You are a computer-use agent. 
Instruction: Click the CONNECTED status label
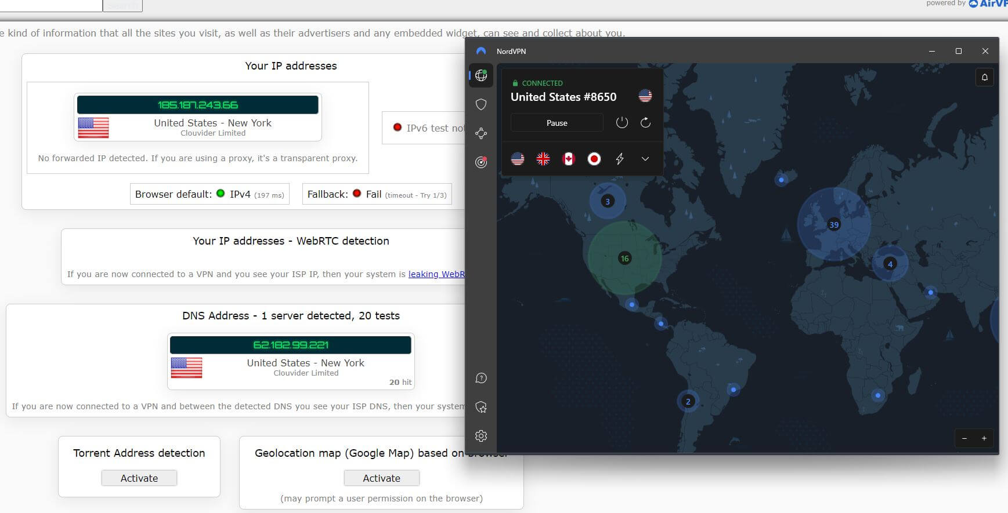pos(542,83)
